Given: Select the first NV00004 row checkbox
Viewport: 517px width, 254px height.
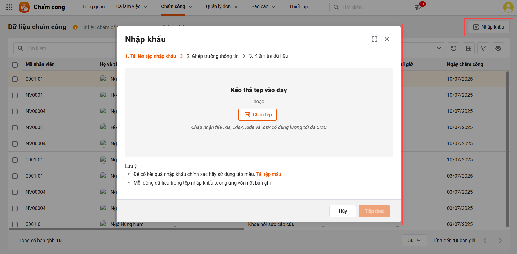Looking at the screenshot, I should tap(15, 112).
